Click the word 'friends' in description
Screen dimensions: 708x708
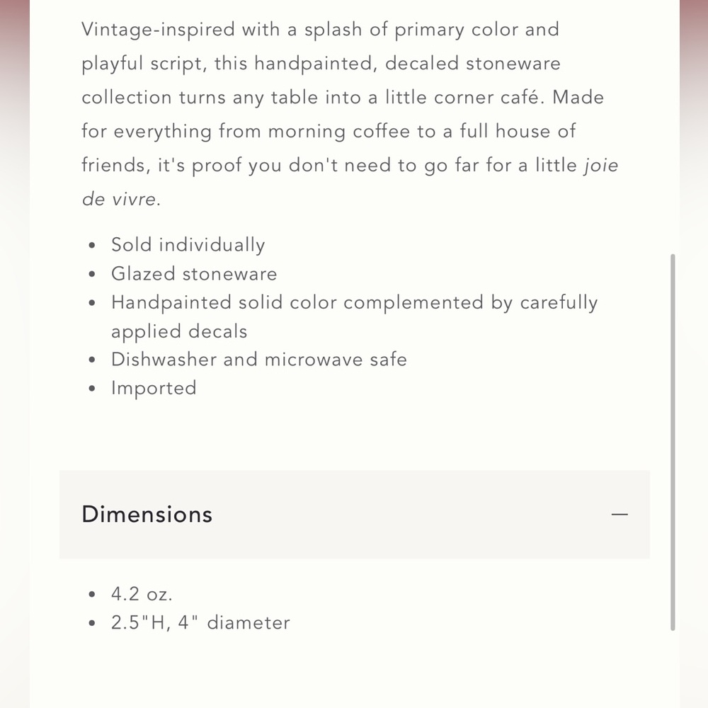[x=113, y=165]
